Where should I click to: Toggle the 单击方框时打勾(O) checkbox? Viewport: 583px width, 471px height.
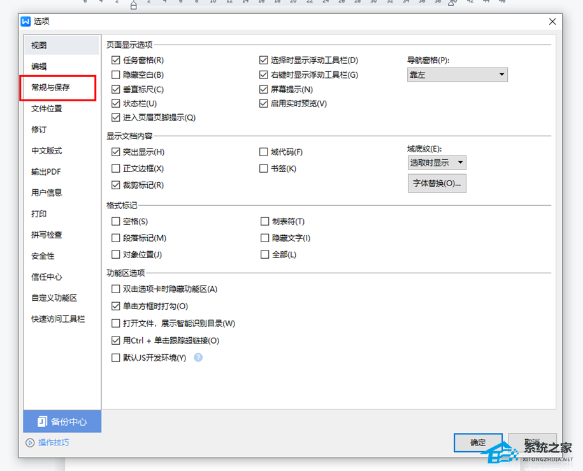[x=115, y=306]
